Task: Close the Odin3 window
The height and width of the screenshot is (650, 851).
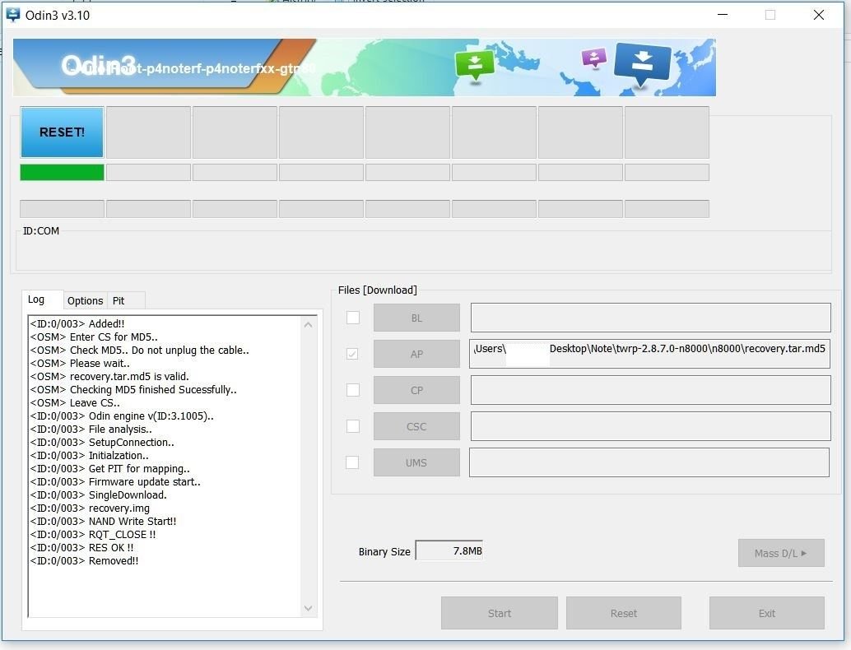Action: [x=818, y=15]
